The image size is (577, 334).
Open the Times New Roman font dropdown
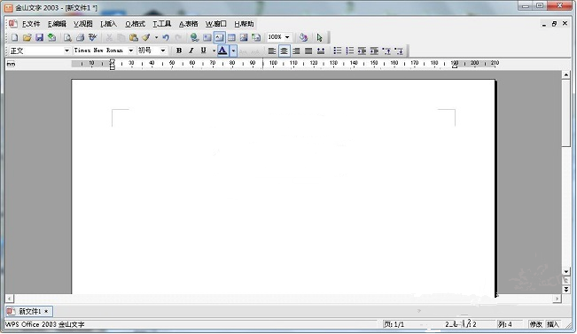point(130,50)
